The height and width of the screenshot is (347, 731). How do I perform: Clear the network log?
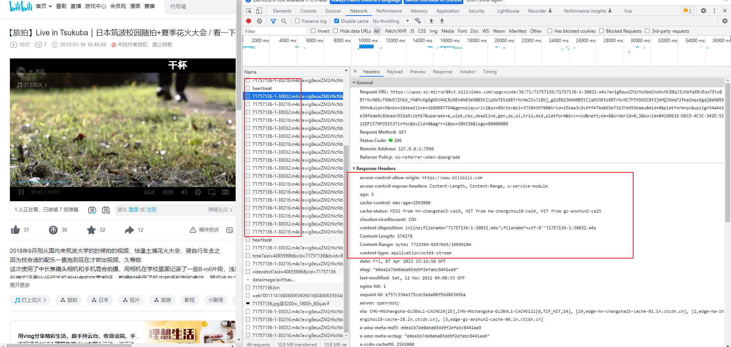click(x=259, y=21)
